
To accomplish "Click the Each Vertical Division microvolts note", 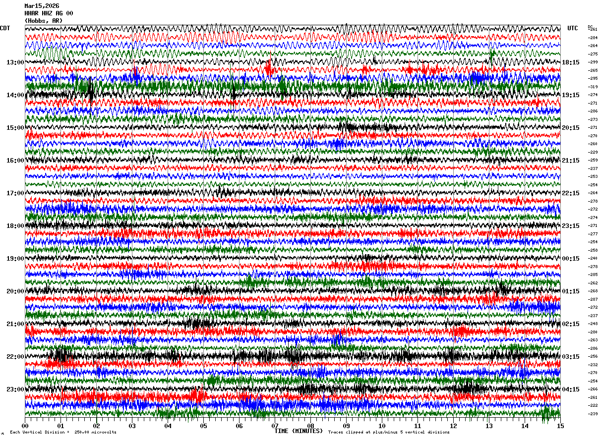I will pyautogui.click(x=63, y=433).
